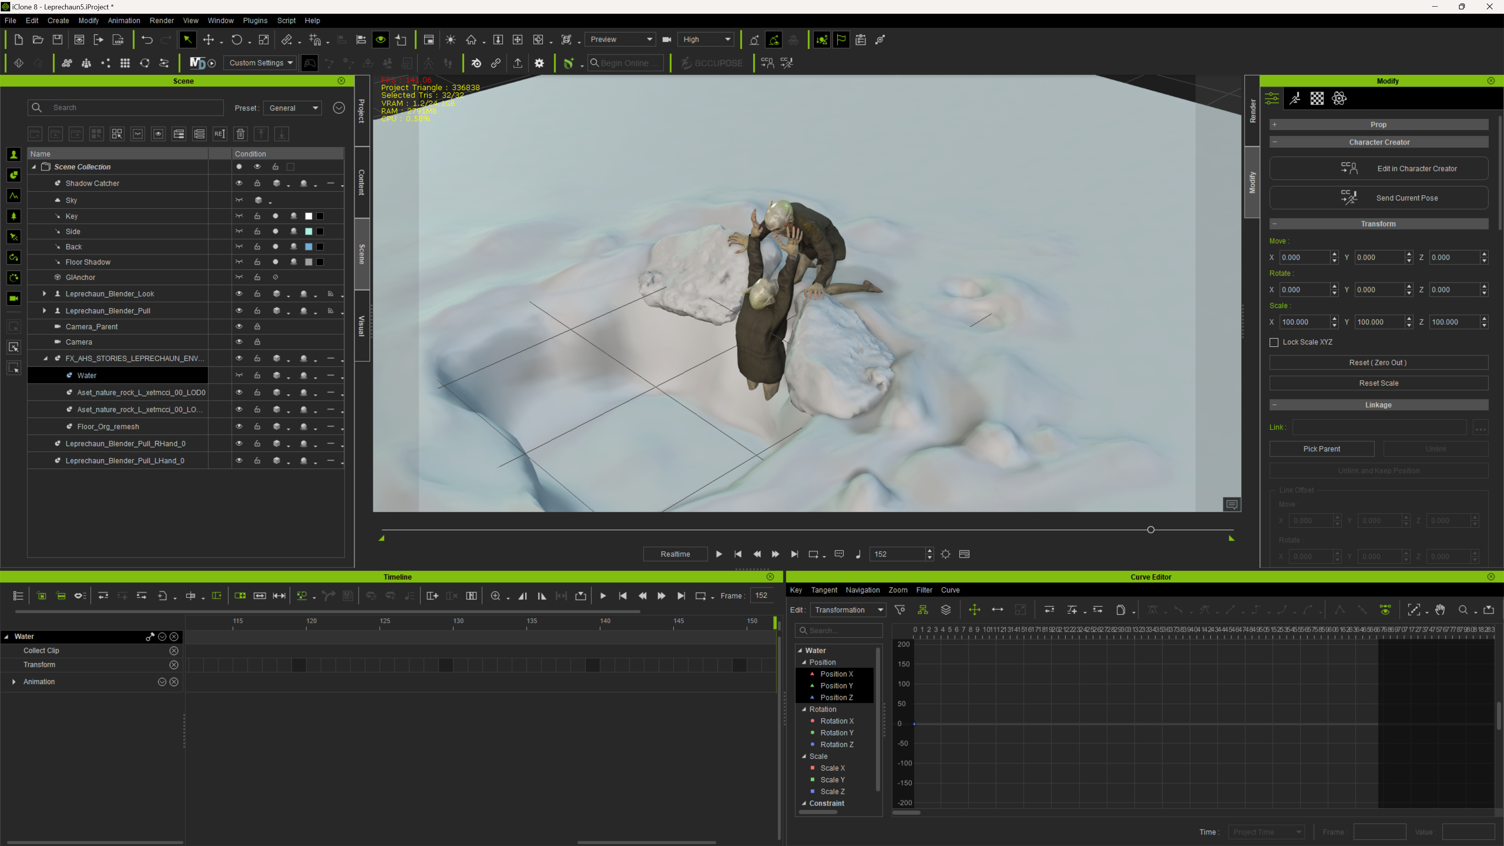1504x846 pixels.
Task: Click the Reset Scale button
Action: point(1379,383)
